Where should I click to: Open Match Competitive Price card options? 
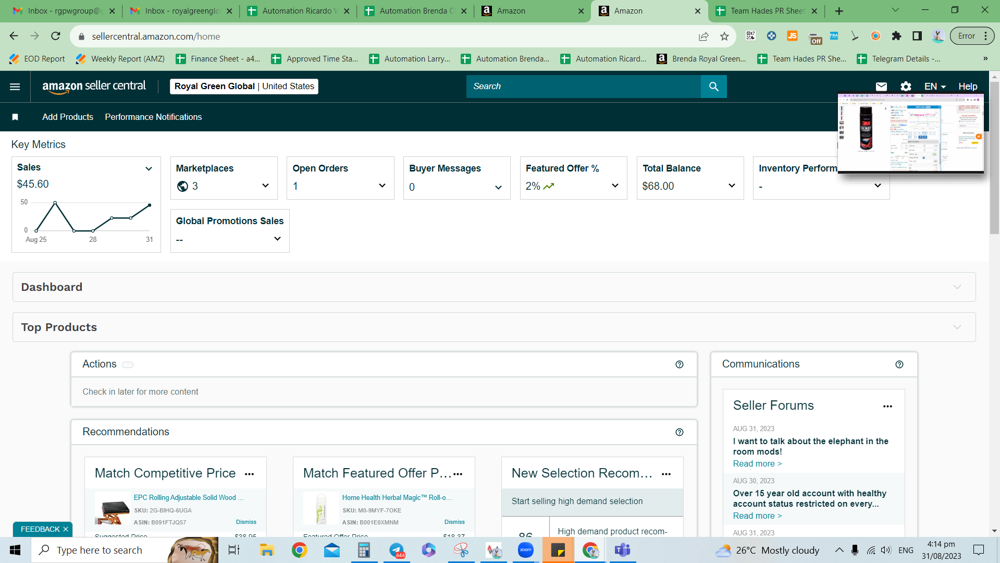tap(250, 474)
